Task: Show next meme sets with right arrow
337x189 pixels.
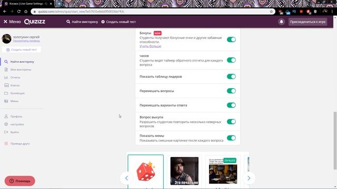Action: coord(249,178)
